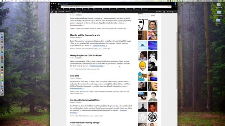
Task: Open the Chrome hamburger menu
Action: pyautogui.click(x=176, y=7)
